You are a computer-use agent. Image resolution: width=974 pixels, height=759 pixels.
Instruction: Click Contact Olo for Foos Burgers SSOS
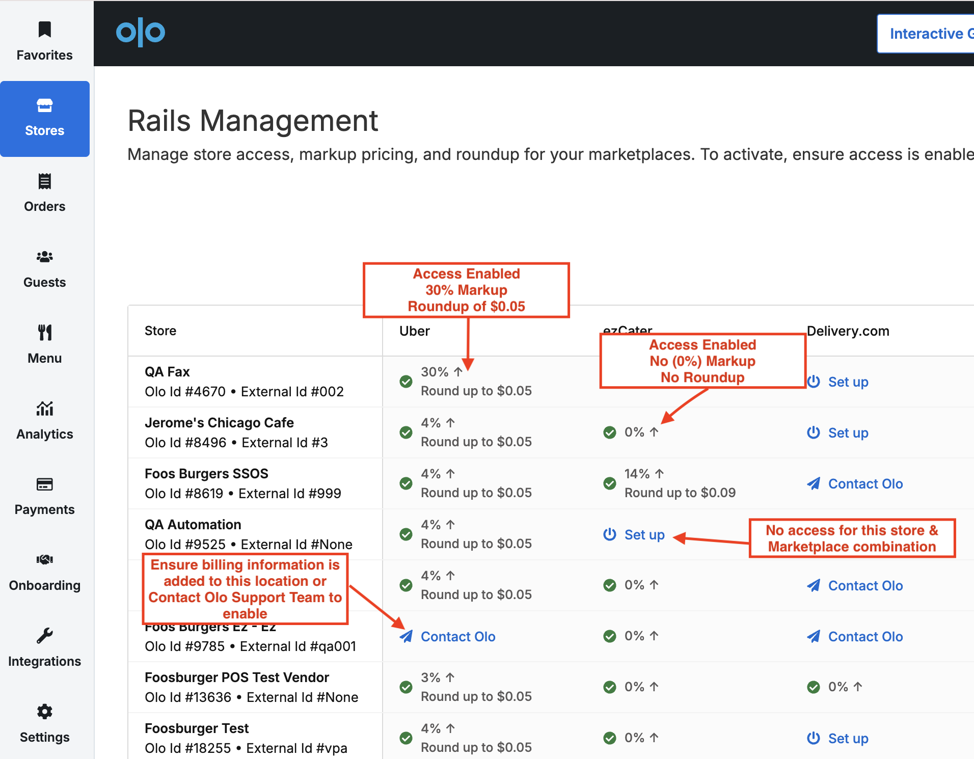[x=865, y=483]
